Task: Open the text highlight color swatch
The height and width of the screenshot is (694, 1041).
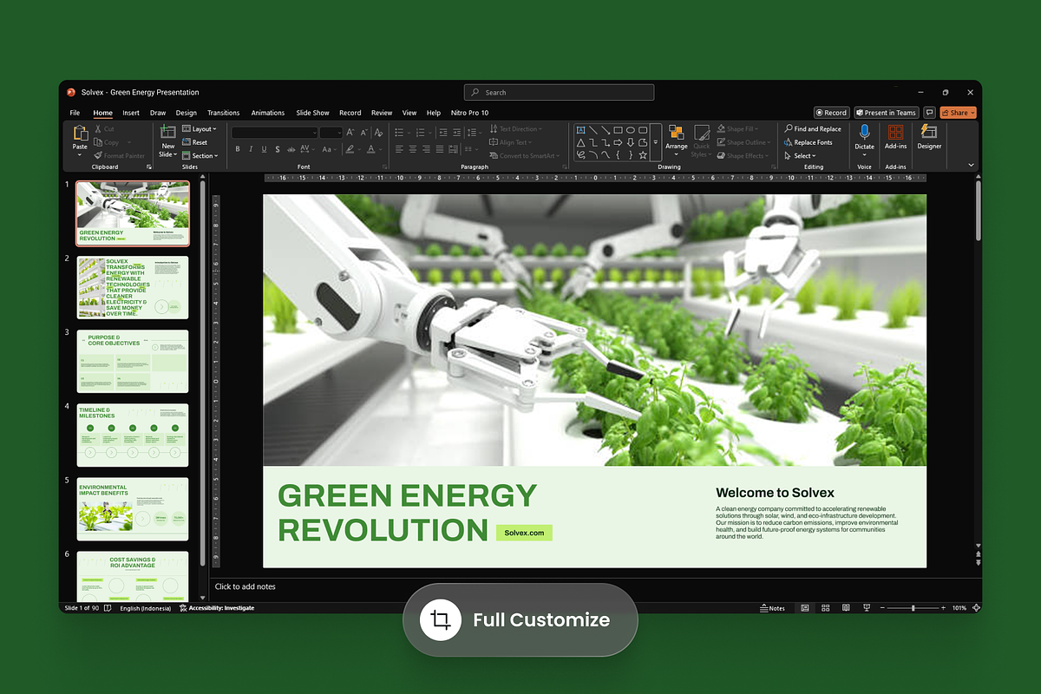Action: pyautogui.click(x=350, y=149)
